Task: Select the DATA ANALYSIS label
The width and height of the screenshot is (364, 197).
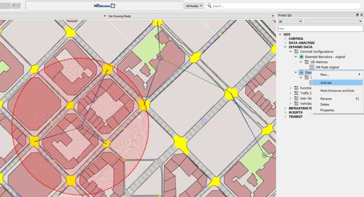Action: [301, 43]
